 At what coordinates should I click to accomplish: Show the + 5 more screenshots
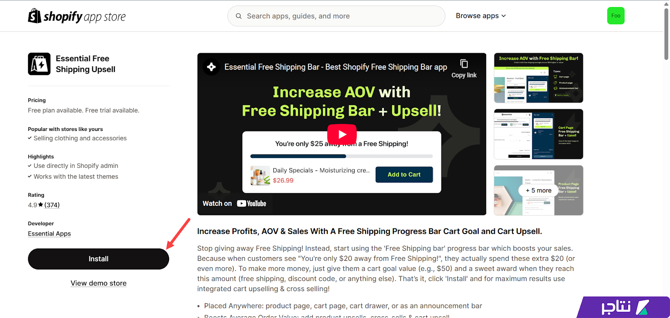pos(539,190)
